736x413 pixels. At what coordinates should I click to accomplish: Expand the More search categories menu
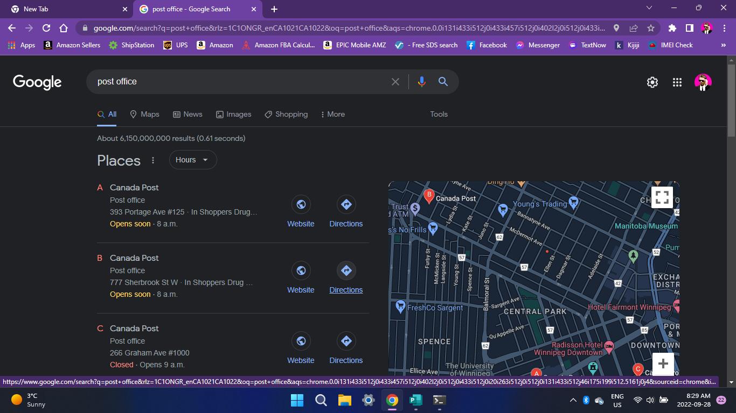332,114
